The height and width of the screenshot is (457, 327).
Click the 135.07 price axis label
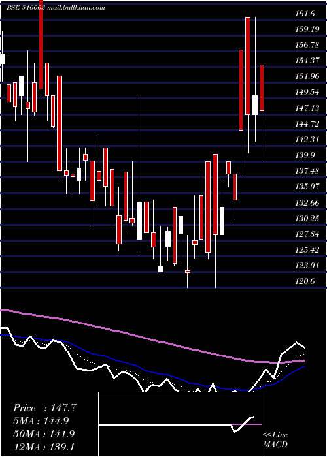tap(307, 187)
